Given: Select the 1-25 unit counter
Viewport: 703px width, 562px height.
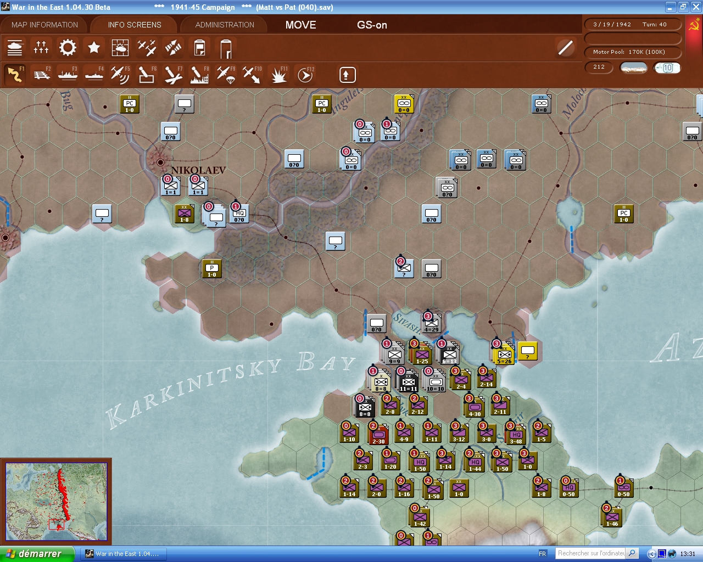Looking at the screenshot, I should click(422, 355).
